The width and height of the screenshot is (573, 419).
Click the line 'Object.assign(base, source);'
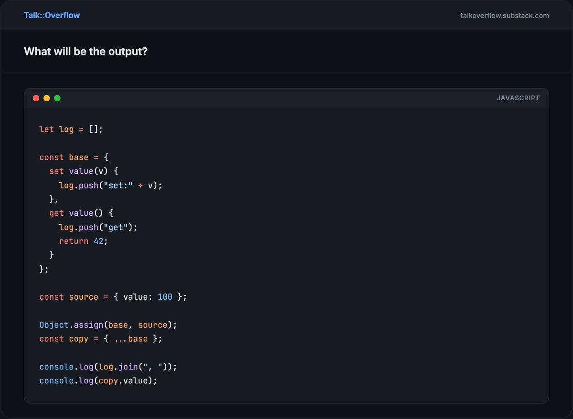point(108,325)
